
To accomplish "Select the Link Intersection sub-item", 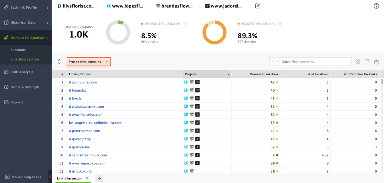I will coord(24,59).
